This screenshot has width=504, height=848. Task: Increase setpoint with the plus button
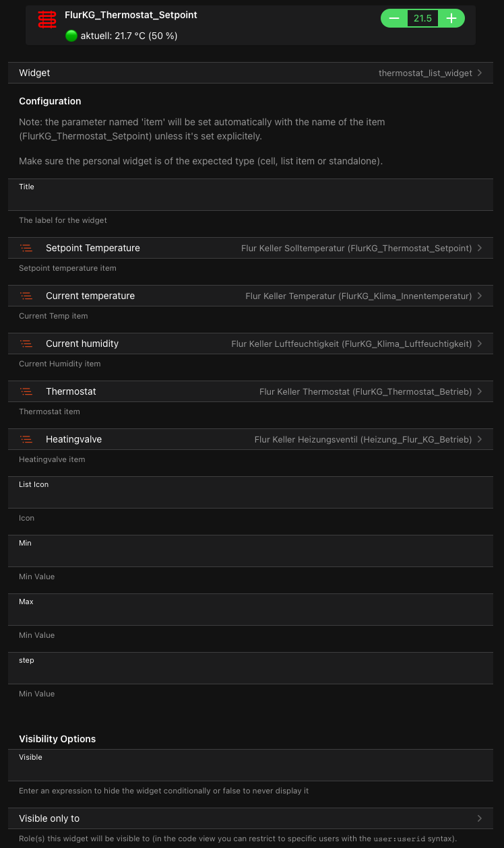451,18
